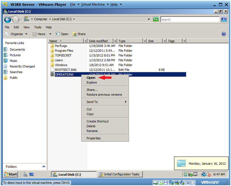The image size is (231, 186).
Task: Open the Explorer Tools menu
Action: (x=38, y=27)
